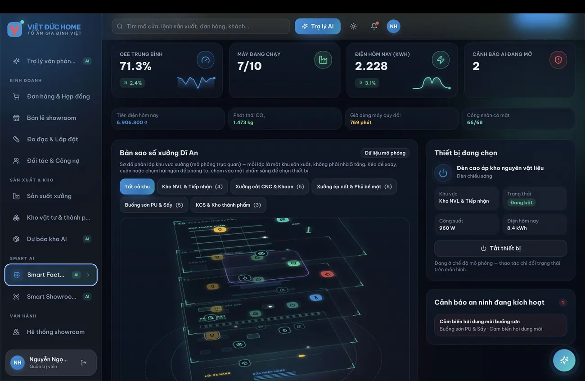This screenshot has width=585, height=381.
Task: Select the Tất cả khu filter tab
Action: pyautogui.click(x=137, y=186)
